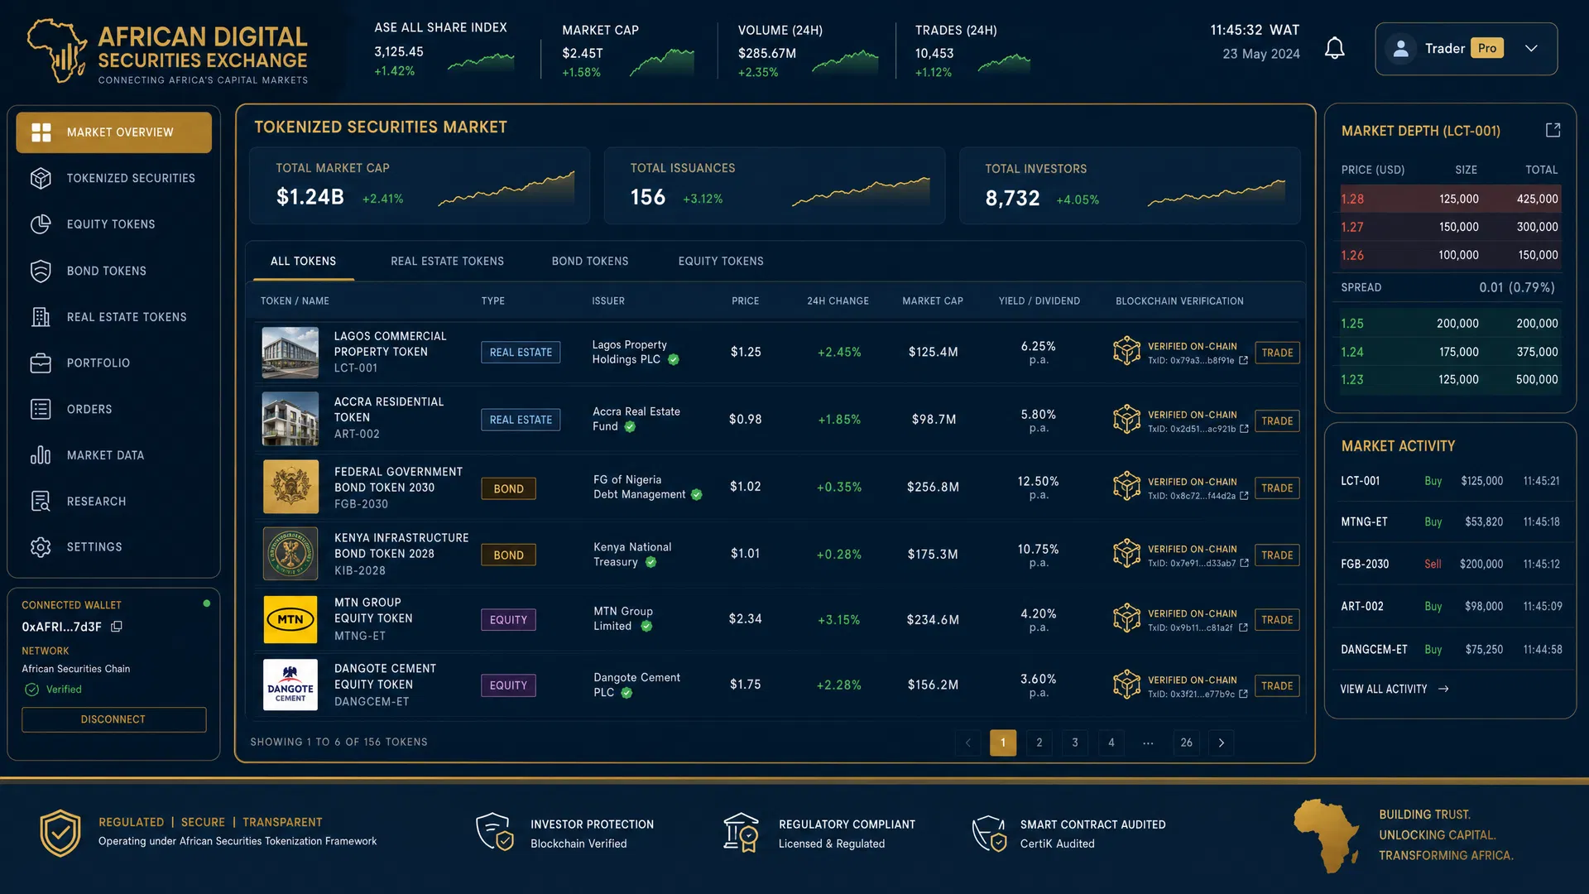Trade the KIB-2028 bond token
The height and width of the screenshot is (894, 1589).
coord(1277,555)
